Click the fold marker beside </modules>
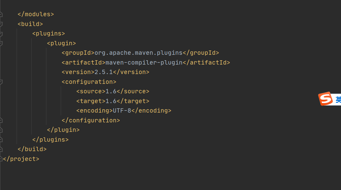The image size is (341, 190). point(1,14)
